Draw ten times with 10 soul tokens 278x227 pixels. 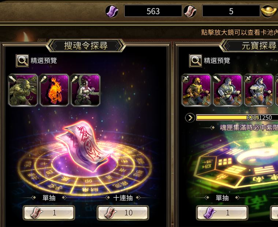click(x=123, y=213)
